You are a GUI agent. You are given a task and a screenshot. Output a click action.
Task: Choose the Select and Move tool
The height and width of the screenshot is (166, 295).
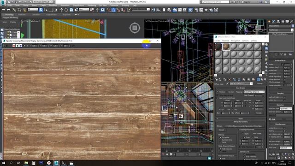(x=61, y=10)
